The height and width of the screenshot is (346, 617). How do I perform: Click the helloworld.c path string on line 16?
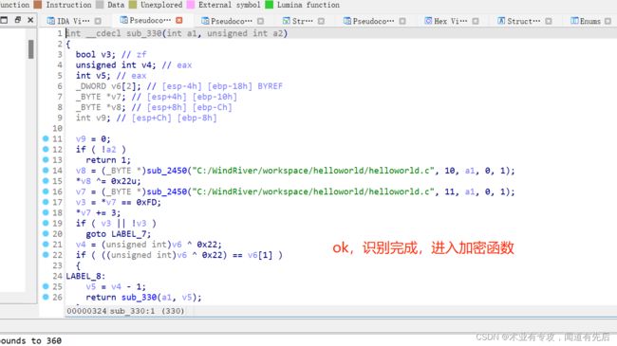(x=313, y=191)
